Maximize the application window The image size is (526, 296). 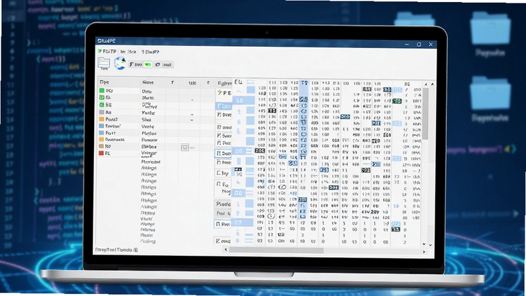click(419, 44)
